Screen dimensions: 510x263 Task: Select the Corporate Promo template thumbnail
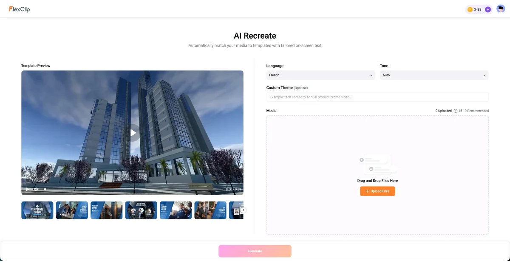click(37, 210)
